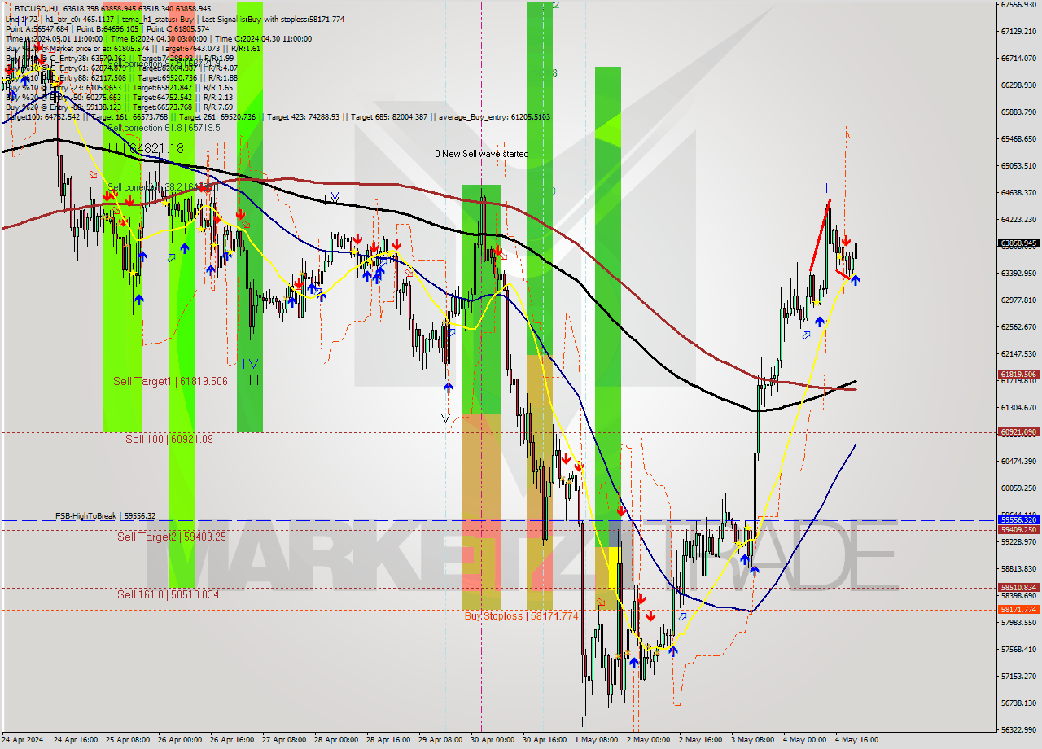Click the red 61819.506 price axis tag
This screenshot has height=749, width=1042.
click(x=1018, y=374)
